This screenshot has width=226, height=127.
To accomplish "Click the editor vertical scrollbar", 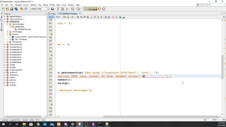I will (222, 67).
